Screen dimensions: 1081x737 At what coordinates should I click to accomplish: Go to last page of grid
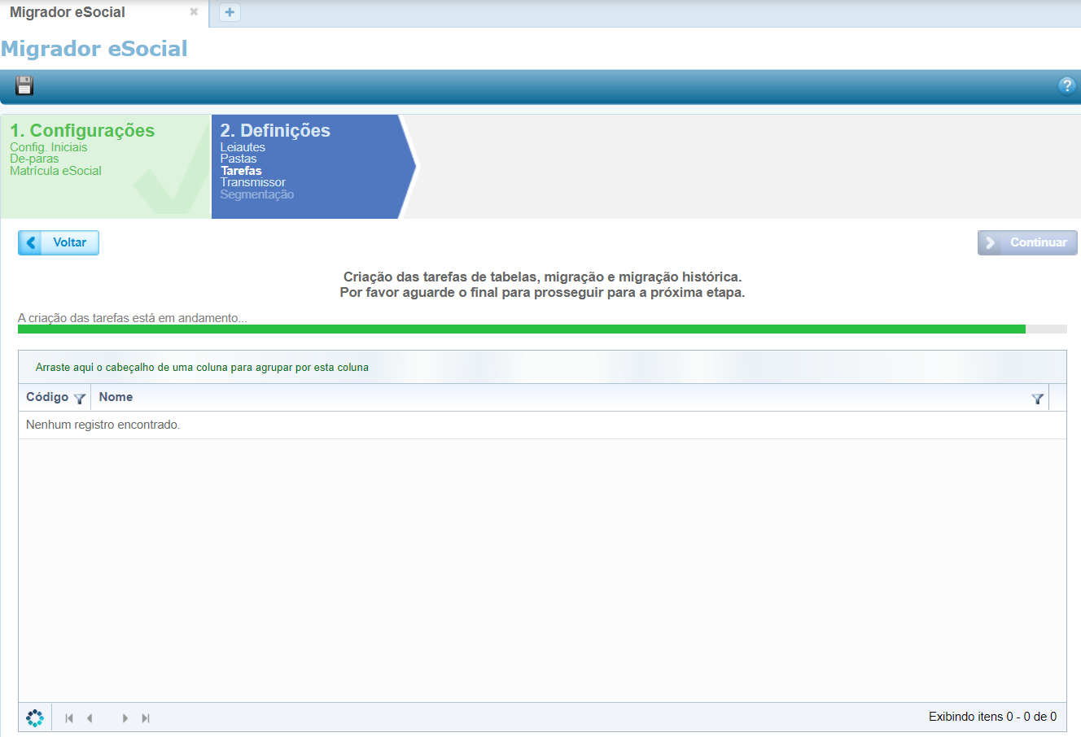146,717
